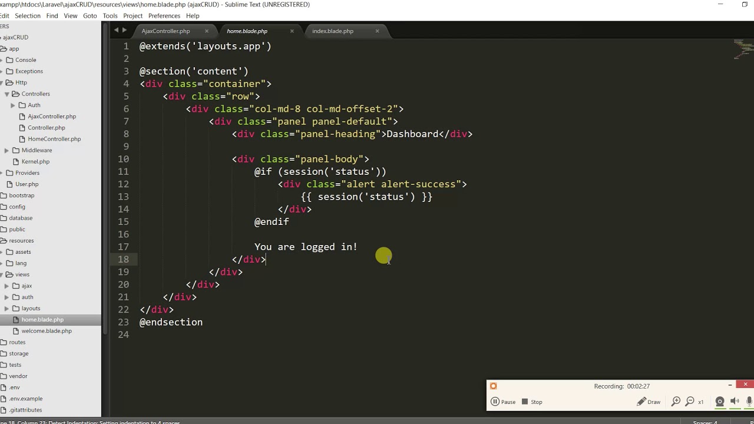This screenshot has height=424, width=754.
Task: Click the Controller.php file icon
Action: (22, 128)
